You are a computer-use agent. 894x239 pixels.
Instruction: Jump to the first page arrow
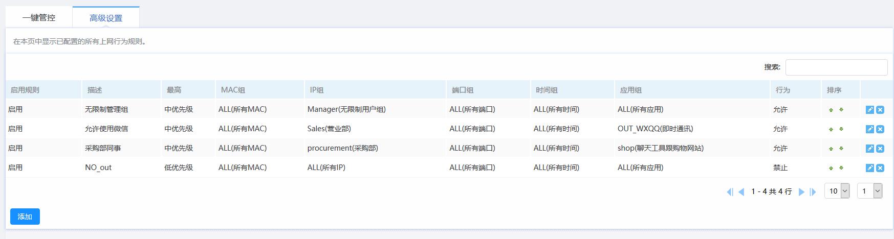pyautogui.click(x=730, y=192)
